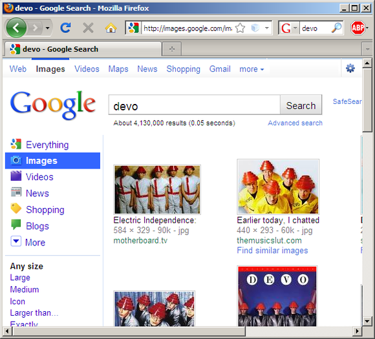Open a new tab with plus button

pyautogui.click(x=172, y=49)
